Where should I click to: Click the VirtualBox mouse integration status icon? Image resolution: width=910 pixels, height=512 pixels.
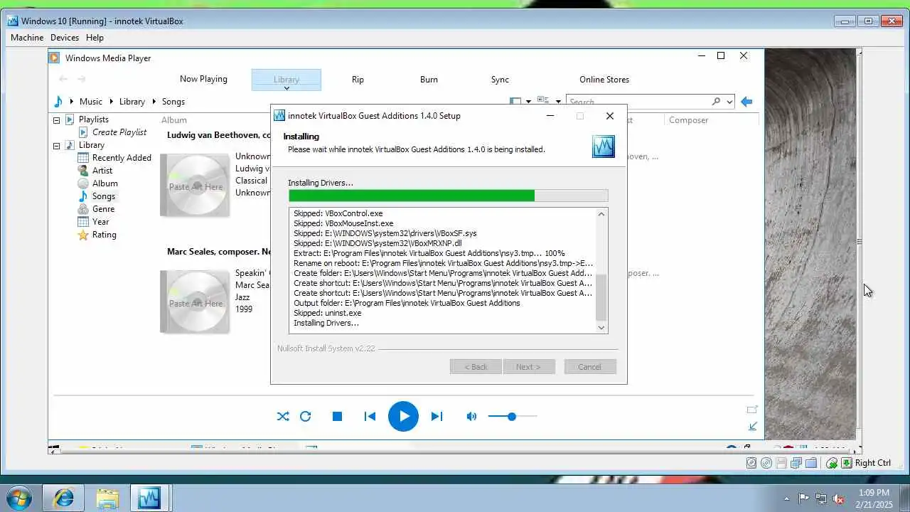(832, 463)
